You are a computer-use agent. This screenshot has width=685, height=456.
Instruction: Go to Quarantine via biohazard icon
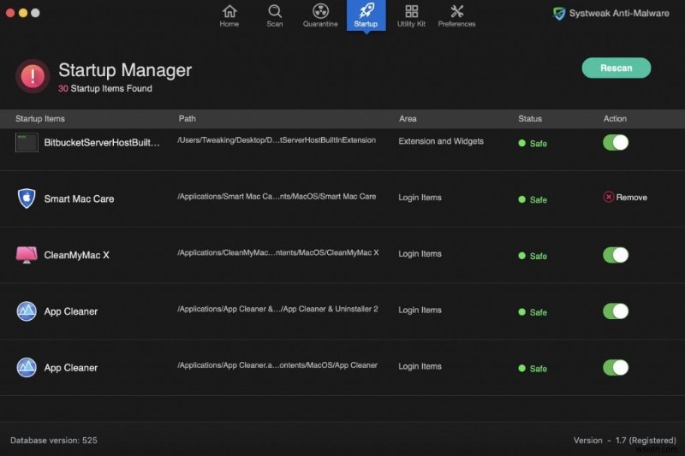320,12
